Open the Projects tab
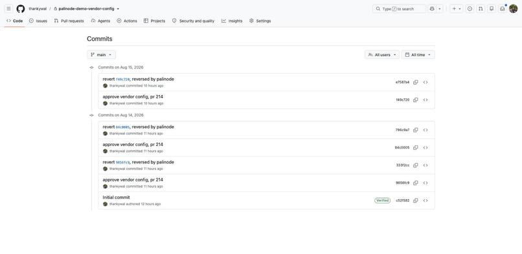Viewport: 522px width, 254px height. pyautogui.click(x=155, y=21)
